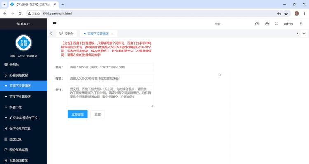Click the browser reload button
Image resolution: width=309 pixels, height=164 pixels.
[20, 14]
